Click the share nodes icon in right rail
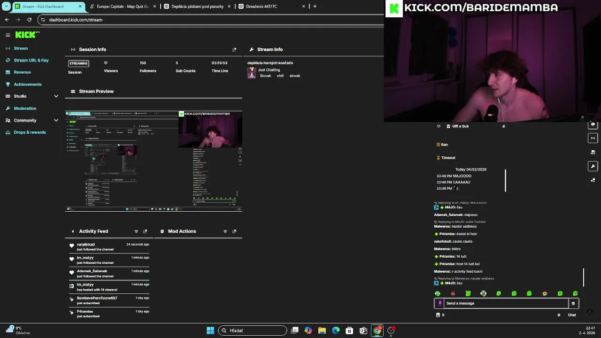 click(593, 180)
